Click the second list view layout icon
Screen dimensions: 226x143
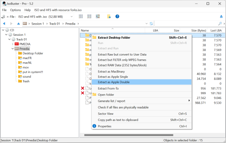pos(89,17)
